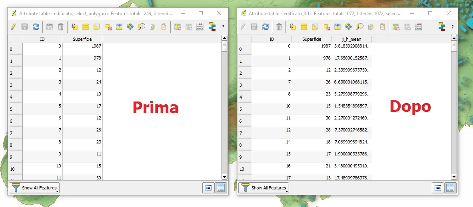Click Superficie cell 28 in edificato_3d table

point(312,133)
